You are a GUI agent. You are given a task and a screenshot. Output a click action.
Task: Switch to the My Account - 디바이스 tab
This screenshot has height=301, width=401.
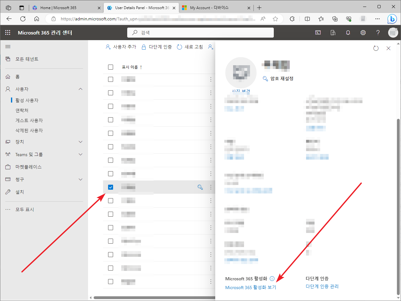click(x=217, y=8)
